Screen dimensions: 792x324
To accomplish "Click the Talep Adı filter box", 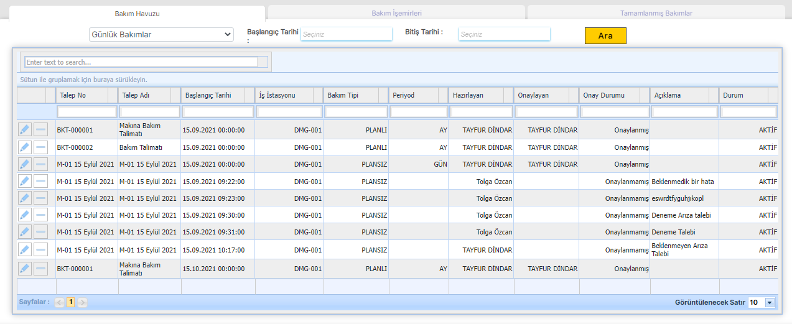I will coord(150,112).
